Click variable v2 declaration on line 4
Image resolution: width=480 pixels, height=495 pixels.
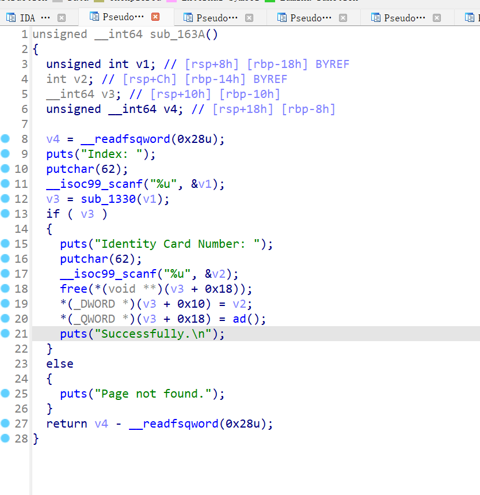pyautogui.click(x=81, y=80)
